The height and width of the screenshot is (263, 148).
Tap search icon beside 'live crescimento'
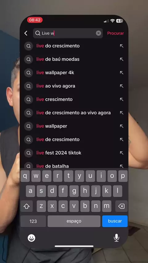(29, 99)
